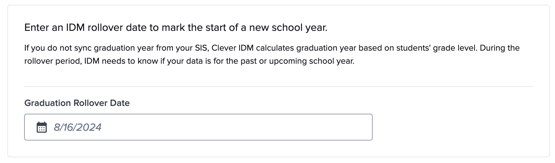
Task: Click the word "Graduation" in the field label
Action: point(48,103)
